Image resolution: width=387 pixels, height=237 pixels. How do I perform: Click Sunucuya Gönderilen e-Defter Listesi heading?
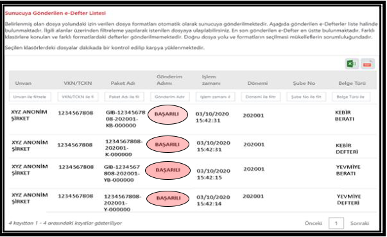(56, 13)
